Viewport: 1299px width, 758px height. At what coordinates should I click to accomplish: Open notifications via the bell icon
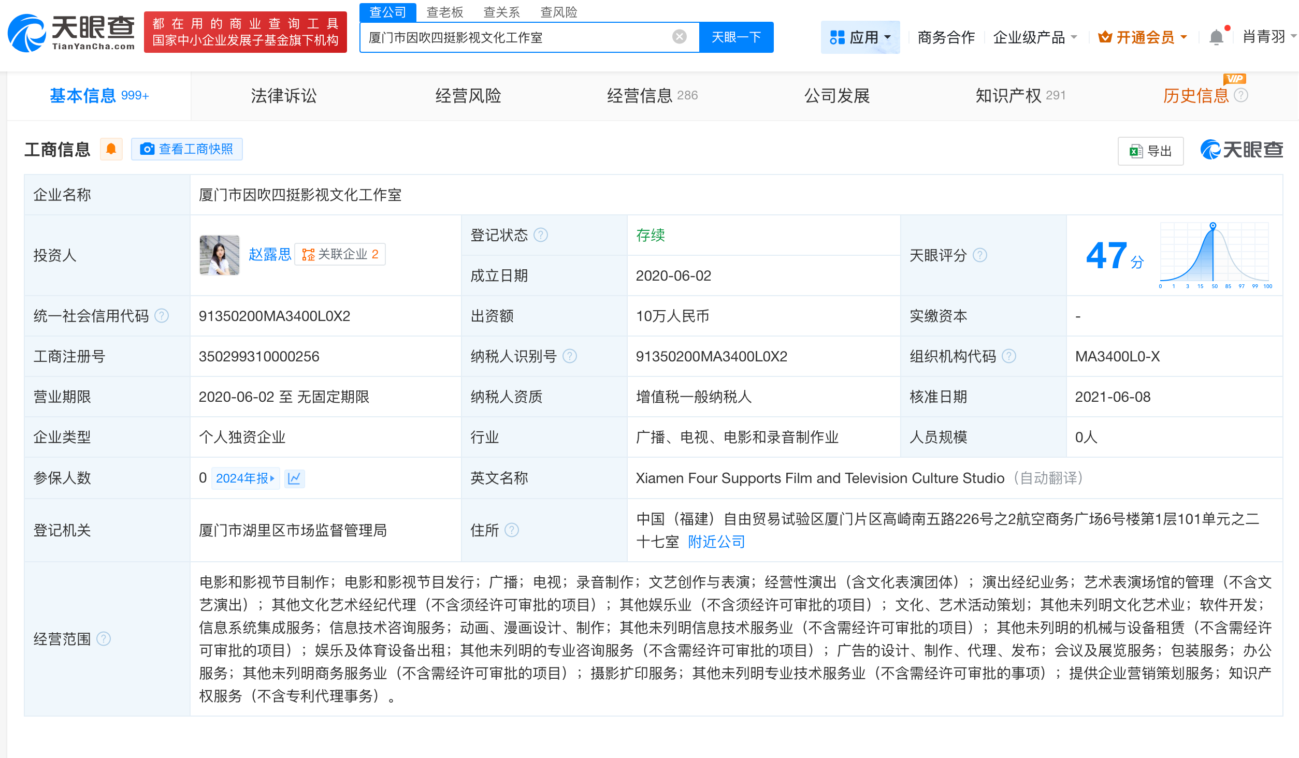pos(1216,36)
